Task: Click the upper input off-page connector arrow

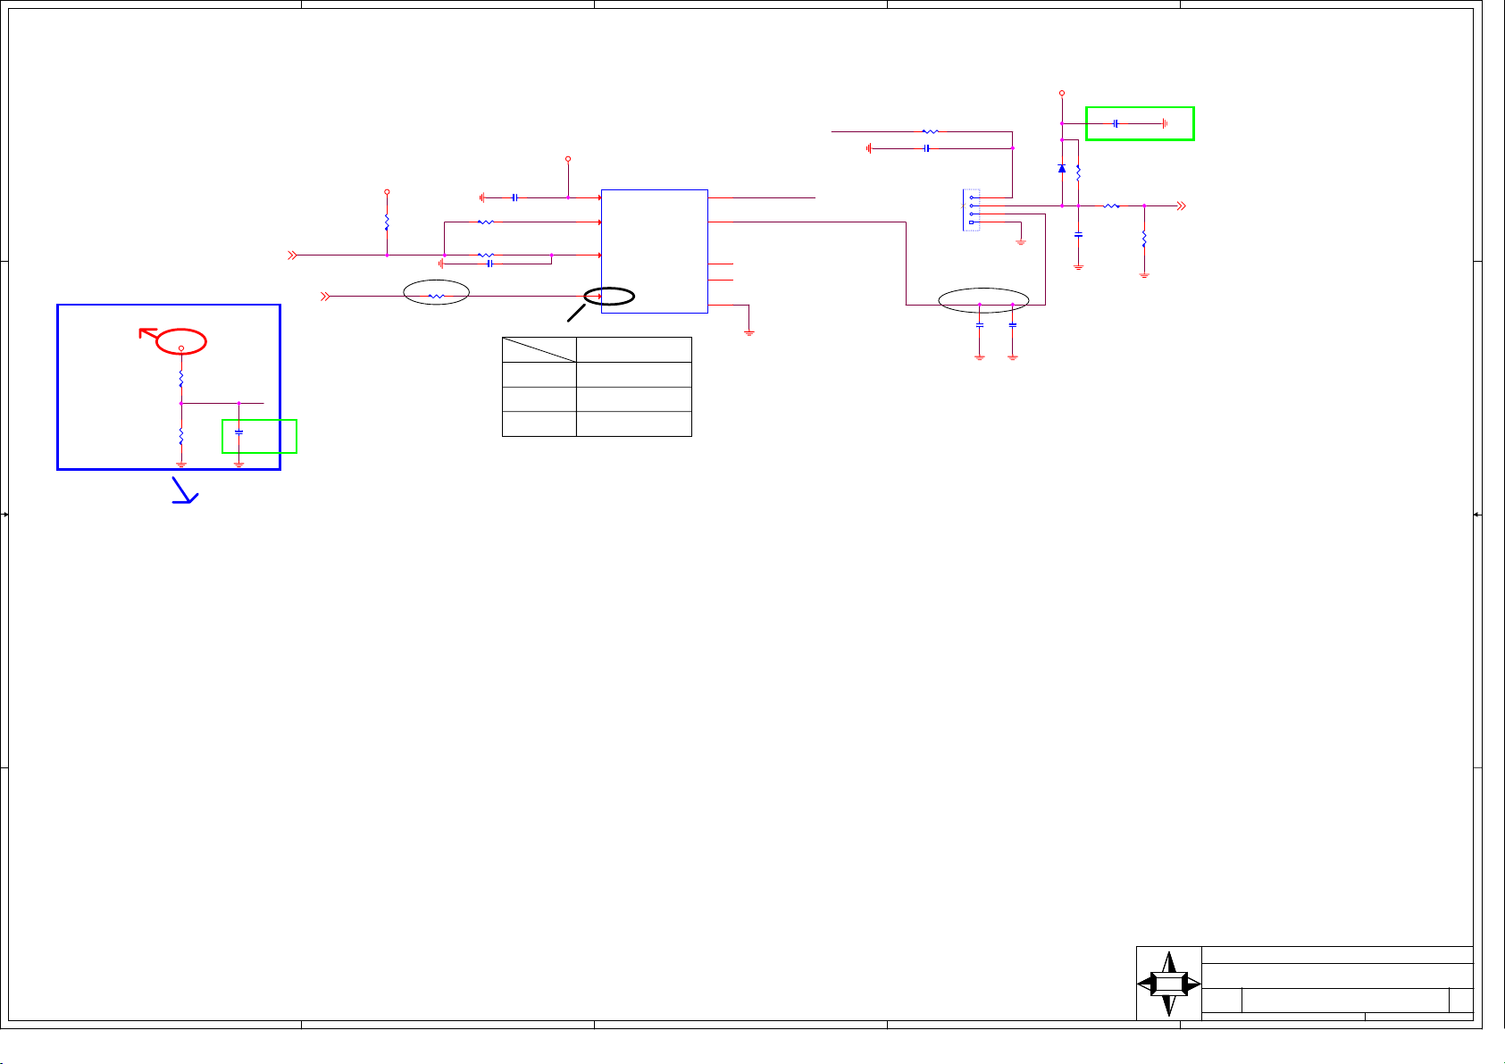Action: (x=292, y=256)
